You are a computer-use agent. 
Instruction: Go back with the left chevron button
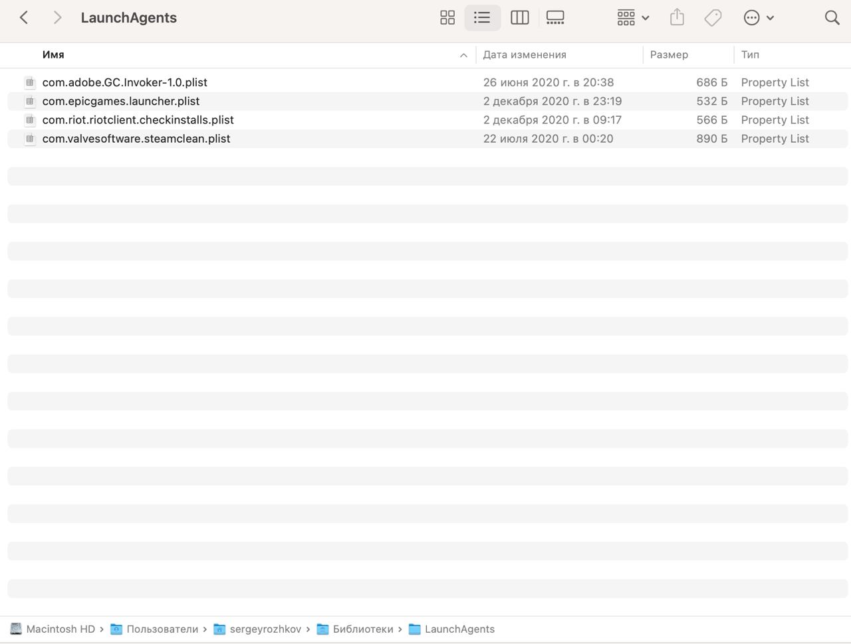[x=24, y=18]
